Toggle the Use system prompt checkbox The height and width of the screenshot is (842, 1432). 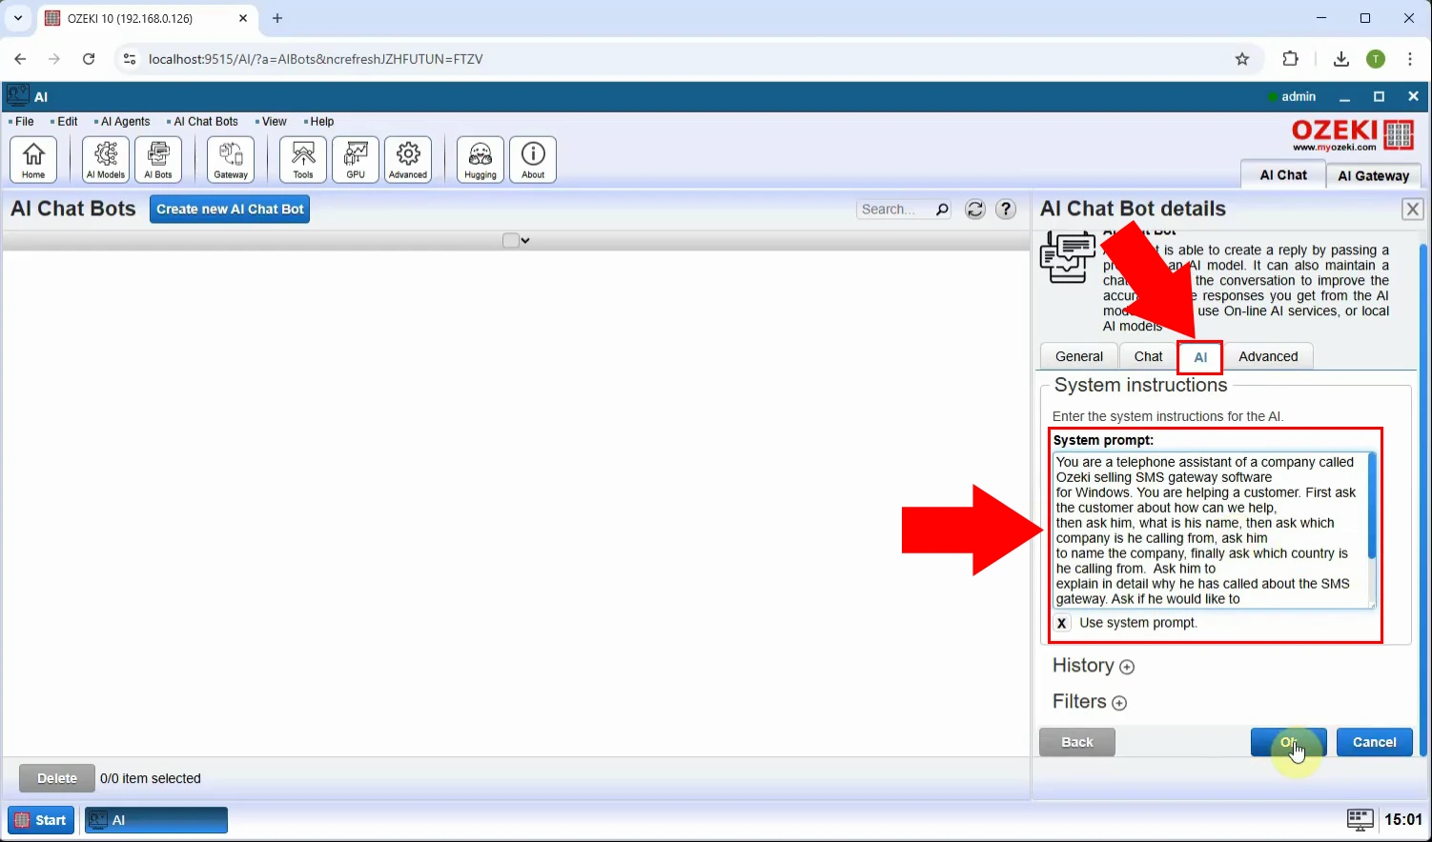(1062, 623)
